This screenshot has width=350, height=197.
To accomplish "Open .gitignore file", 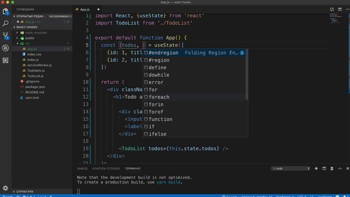I will click(x=43, y=82).
